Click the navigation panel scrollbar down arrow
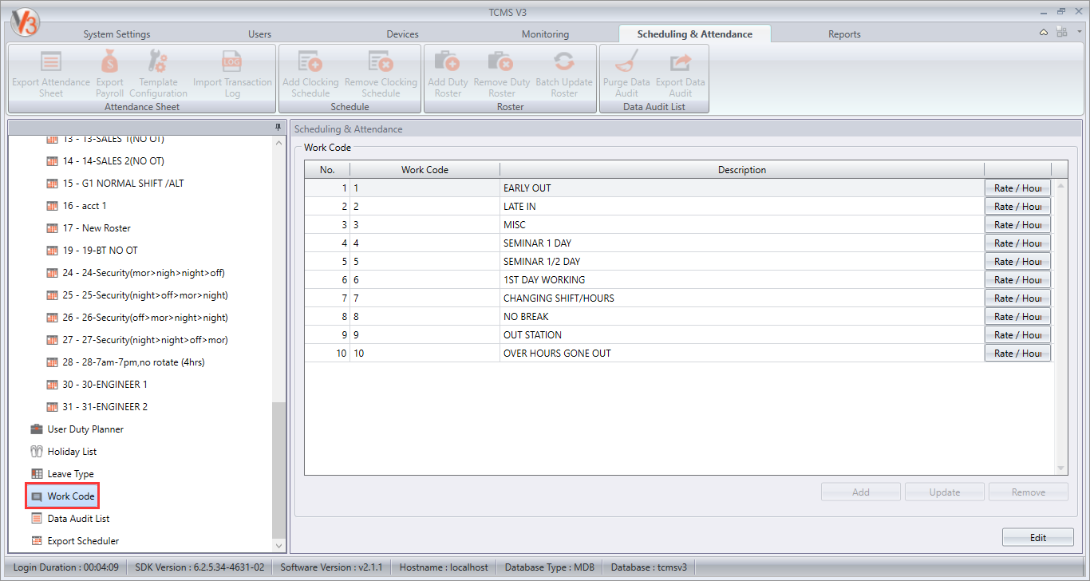 click(278, 546)
